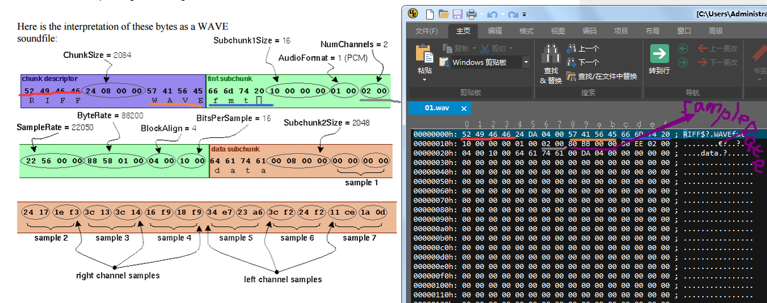This screenshot has width=767, height=303.
Task: Click 'Subchunk1Size = 16' label in diagram
Action: pyautogui.click(x=252, y=40)
